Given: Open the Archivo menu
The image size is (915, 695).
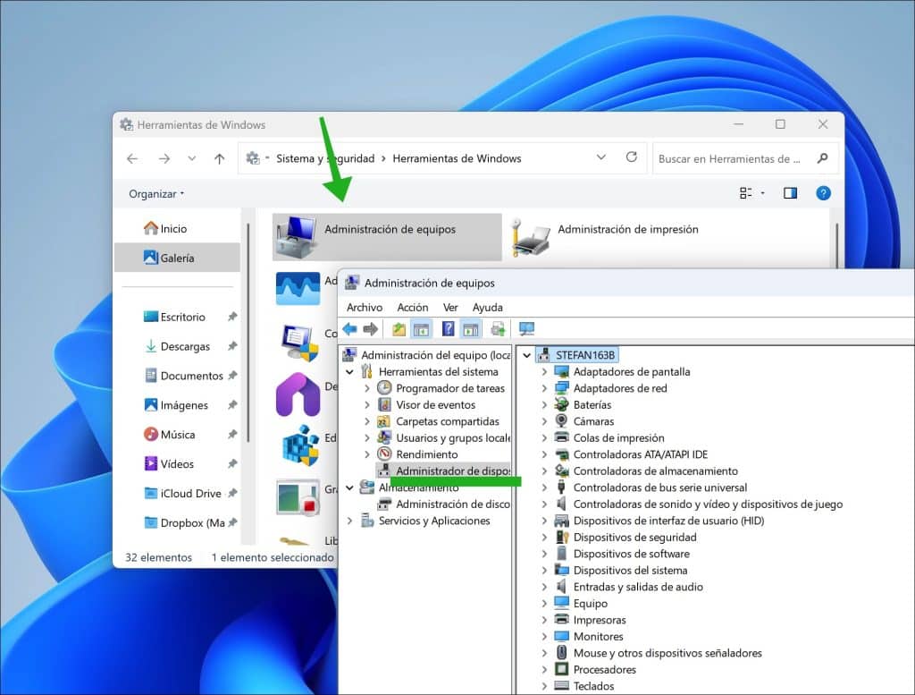Looking at the screenshot, I should [x=365, y=307].
